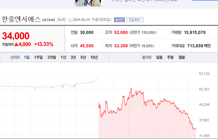The image size is (218, 140).
Task: Click the calendar clock icon beside the date
Action: [x=70, y=20]
